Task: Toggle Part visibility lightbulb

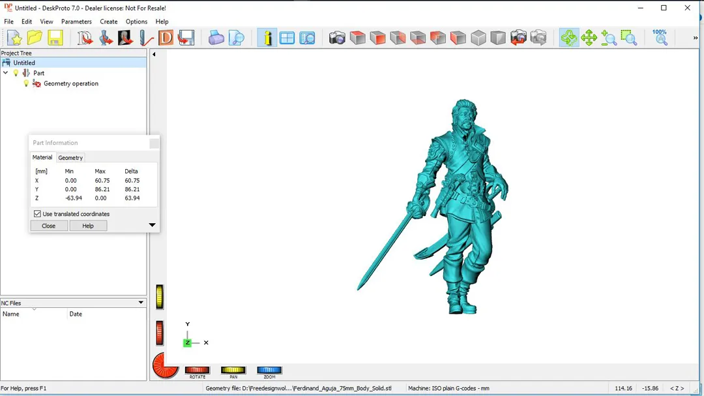Action: pyautogui.click(x=16, y=73)
